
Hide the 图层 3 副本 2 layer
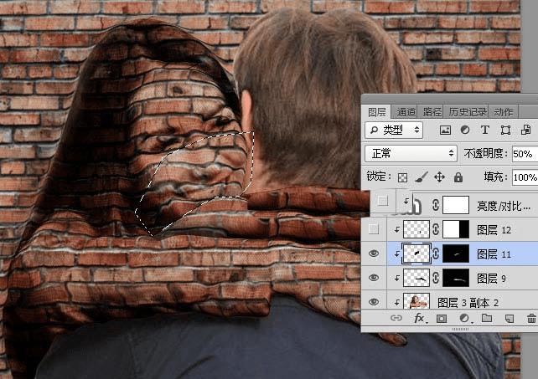(374, 301)
